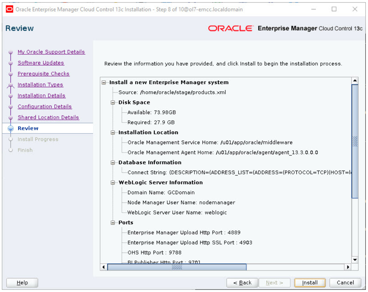
Task: Click the vertical scrollbar up arrow
Action: click(355, 81)
